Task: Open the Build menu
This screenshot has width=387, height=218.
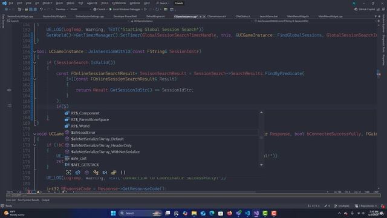Action: (59, 3)
